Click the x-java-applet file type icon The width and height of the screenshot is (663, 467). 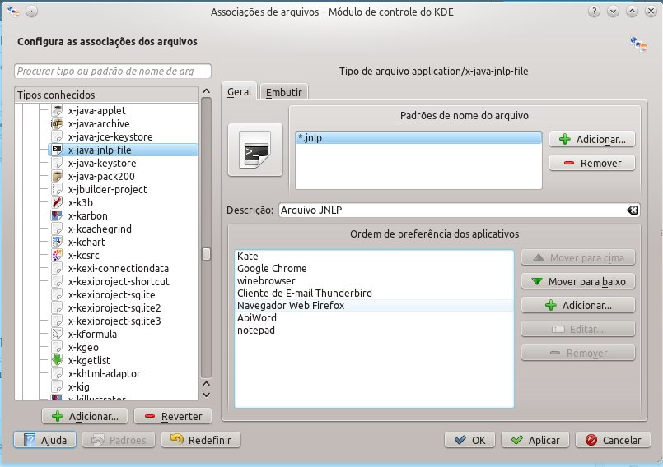[57, 111]
